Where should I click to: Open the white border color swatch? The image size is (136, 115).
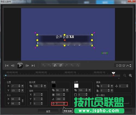(76, 86)
